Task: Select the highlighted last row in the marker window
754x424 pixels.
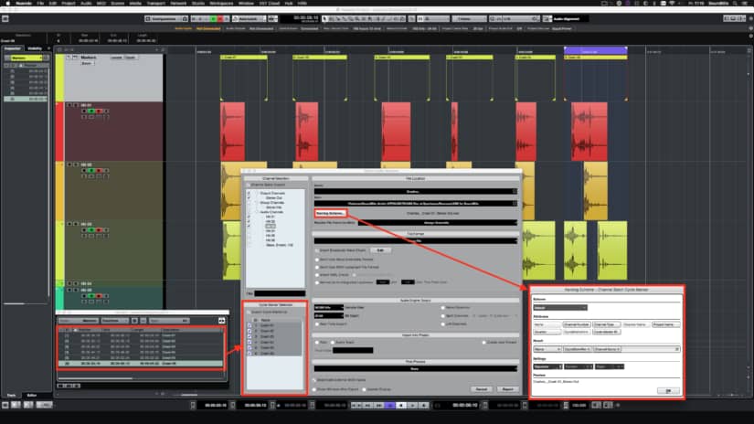Action: [141, 364]
